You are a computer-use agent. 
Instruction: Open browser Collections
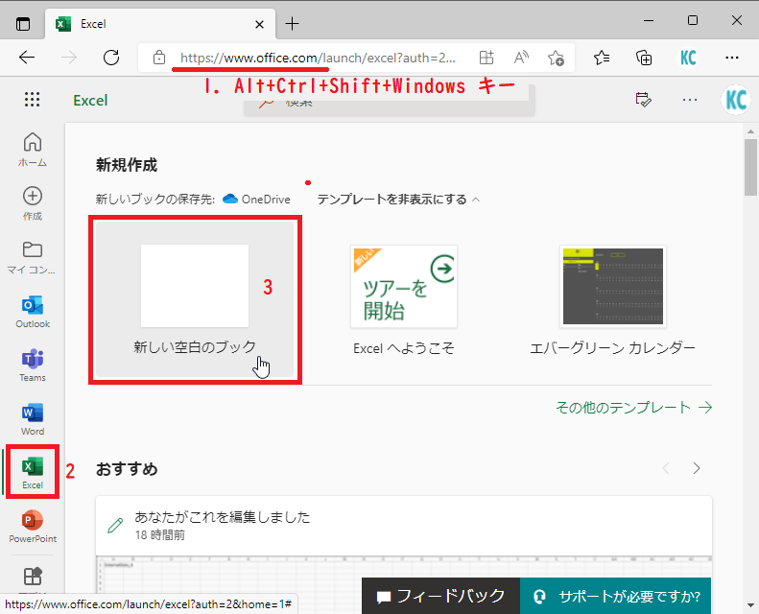point(644,58)
